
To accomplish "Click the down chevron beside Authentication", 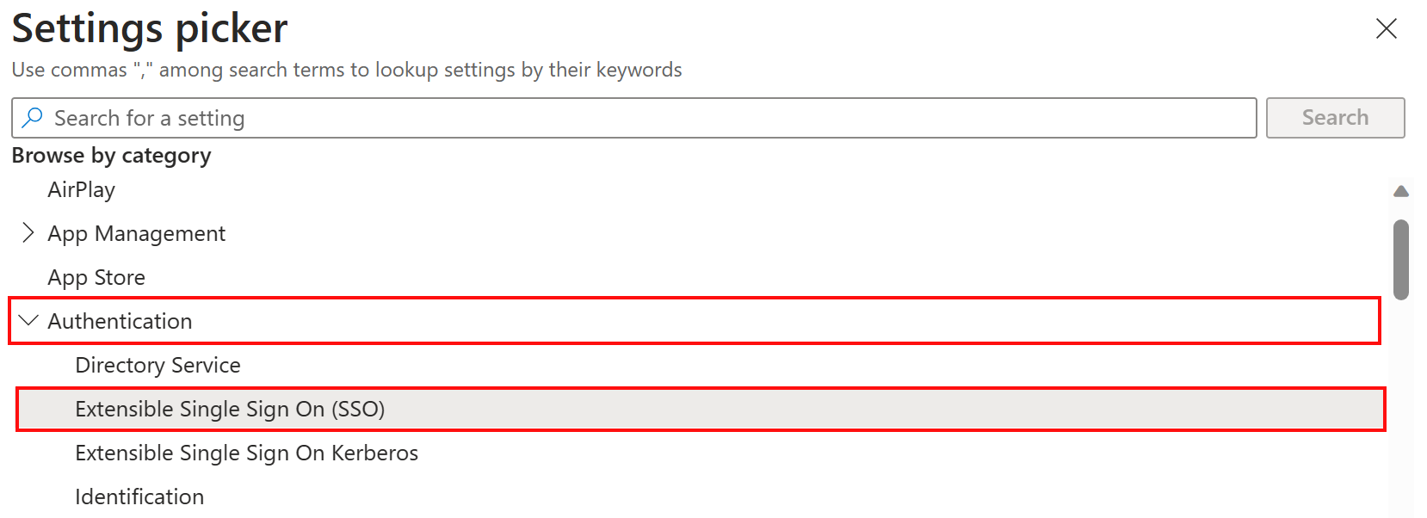I will (28, 320).
